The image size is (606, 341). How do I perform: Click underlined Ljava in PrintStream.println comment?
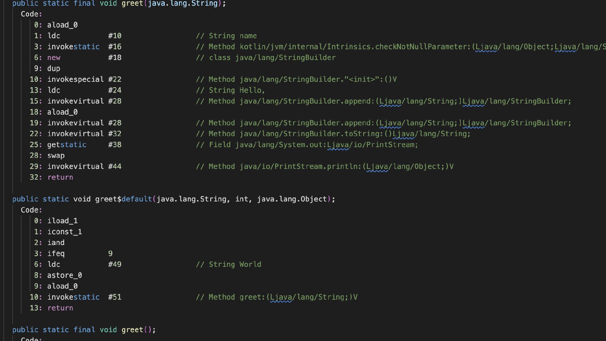point(377,167)
